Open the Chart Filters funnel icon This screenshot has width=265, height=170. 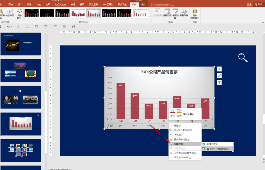(219, 82)
